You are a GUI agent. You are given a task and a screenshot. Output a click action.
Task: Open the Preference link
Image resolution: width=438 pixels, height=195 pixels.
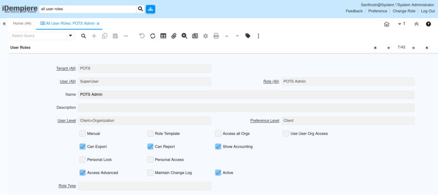coord(378,11)
